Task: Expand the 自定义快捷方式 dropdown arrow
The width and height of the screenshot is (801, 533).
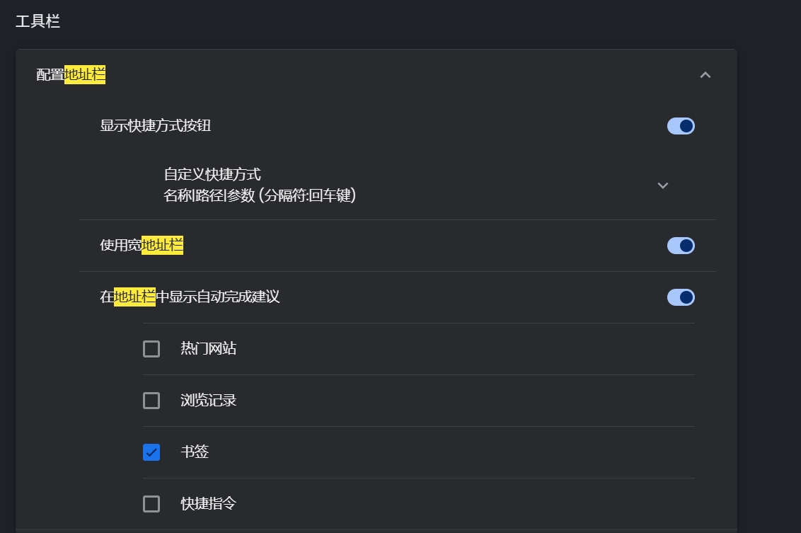Action: 663,185
